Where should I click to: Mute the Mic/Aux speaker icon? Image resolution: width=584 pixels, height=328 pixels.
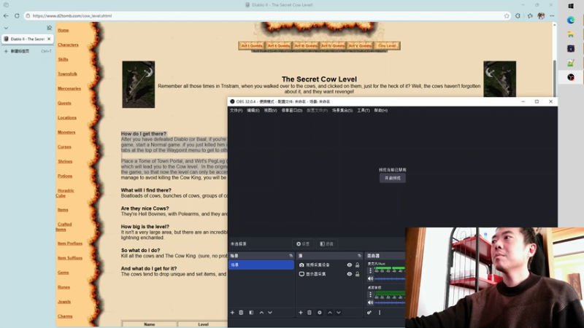370,278
